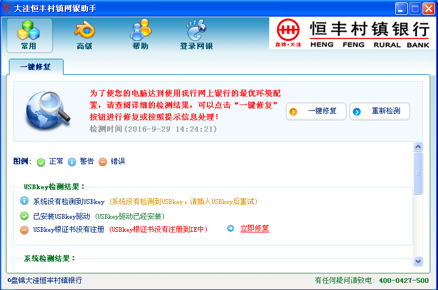Click the 重新检测 re-detect button
Viewport: 438px width, 290px height.
coord(380,111)
